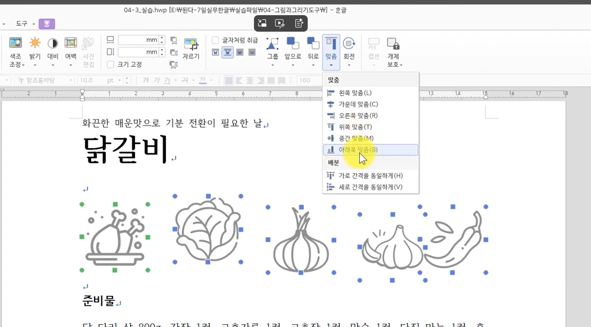Click the screen switch icon in dark overlay bar

coord(262,23)
